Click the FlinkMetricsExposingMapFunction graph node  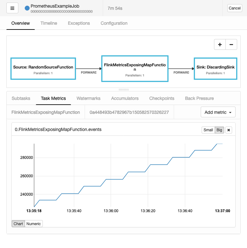tap(134, 69)
